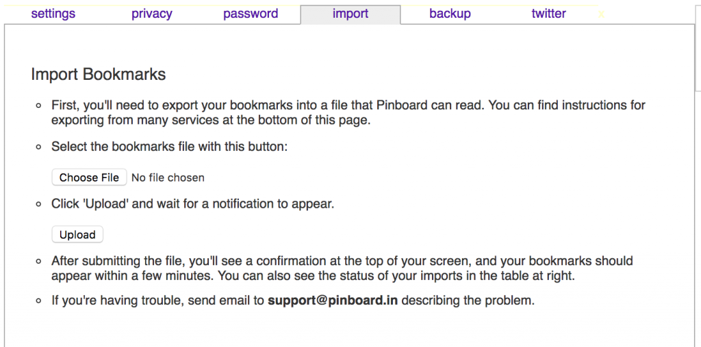Click the Import Bookmarks heading
This screenshot has width=701, height=347.
click(x=99, y=74)
